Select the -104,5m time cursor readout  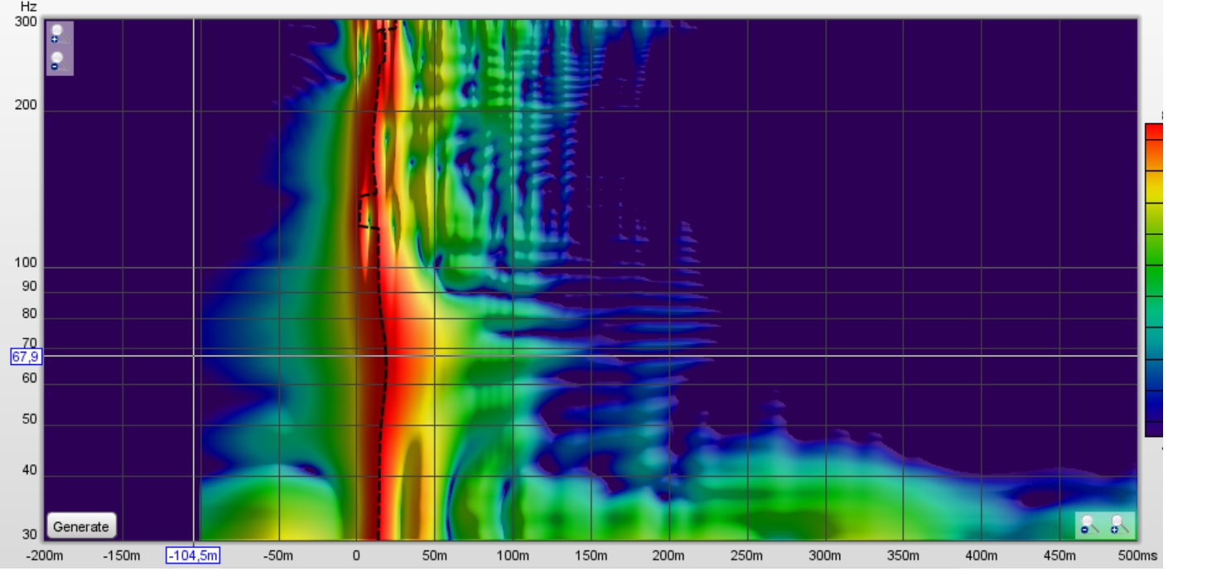(193, 555)
